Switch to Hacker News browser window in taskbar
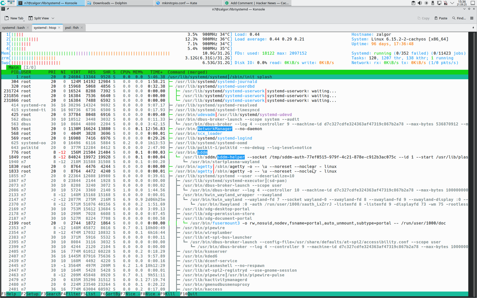 tap(258, 3)
